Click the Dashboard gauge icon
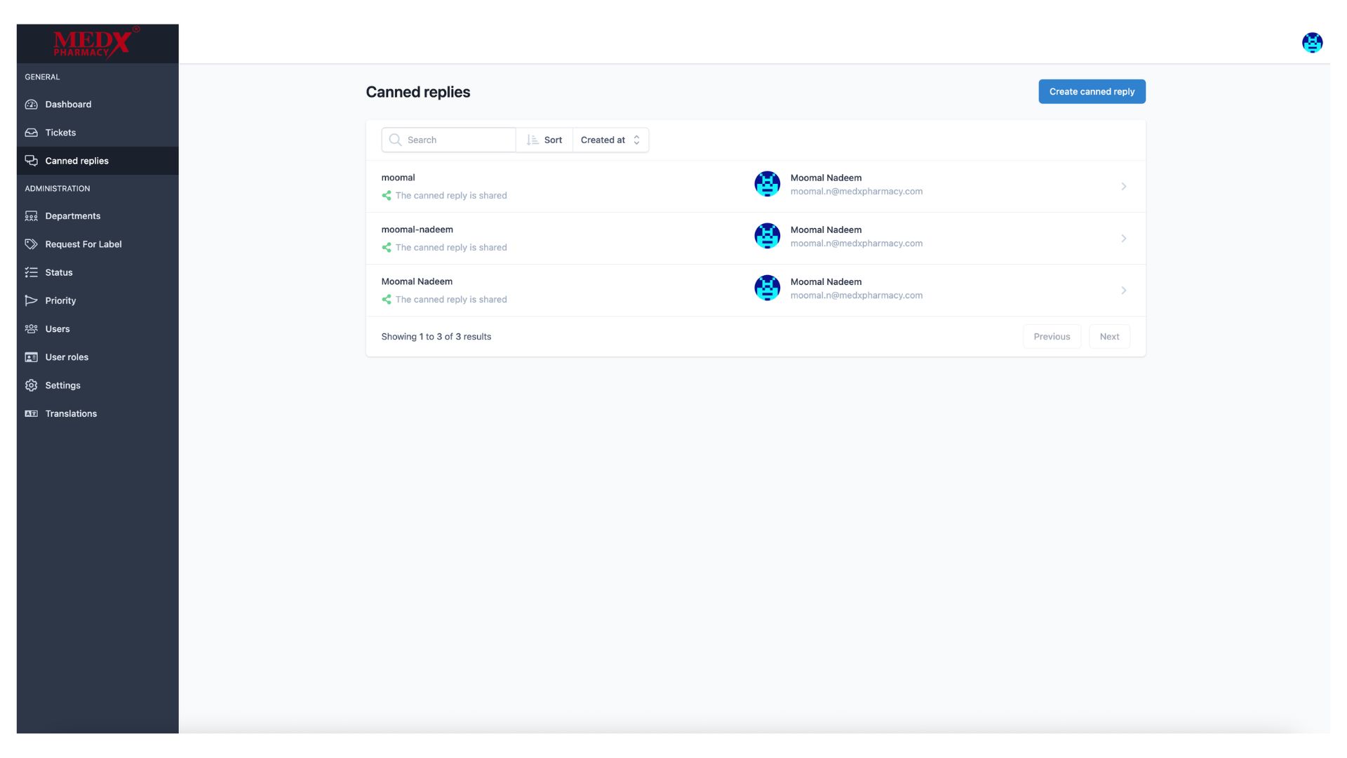The width and height of the screenshot is (1347, 758). (31, 105)
